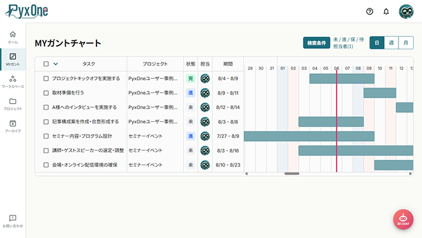Click the period 8/12 - 8/14
The height and width of the screenshot is (238, 422).
pos(228,107)
